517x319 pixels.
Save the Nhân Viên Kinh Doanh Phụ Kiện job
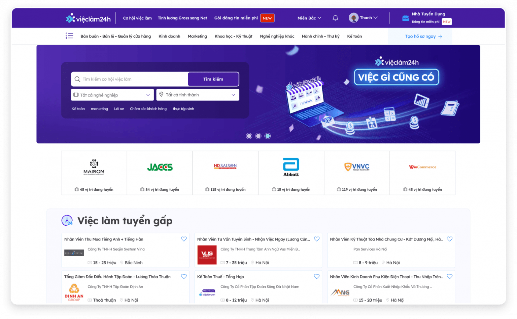[x=450, y=277]
